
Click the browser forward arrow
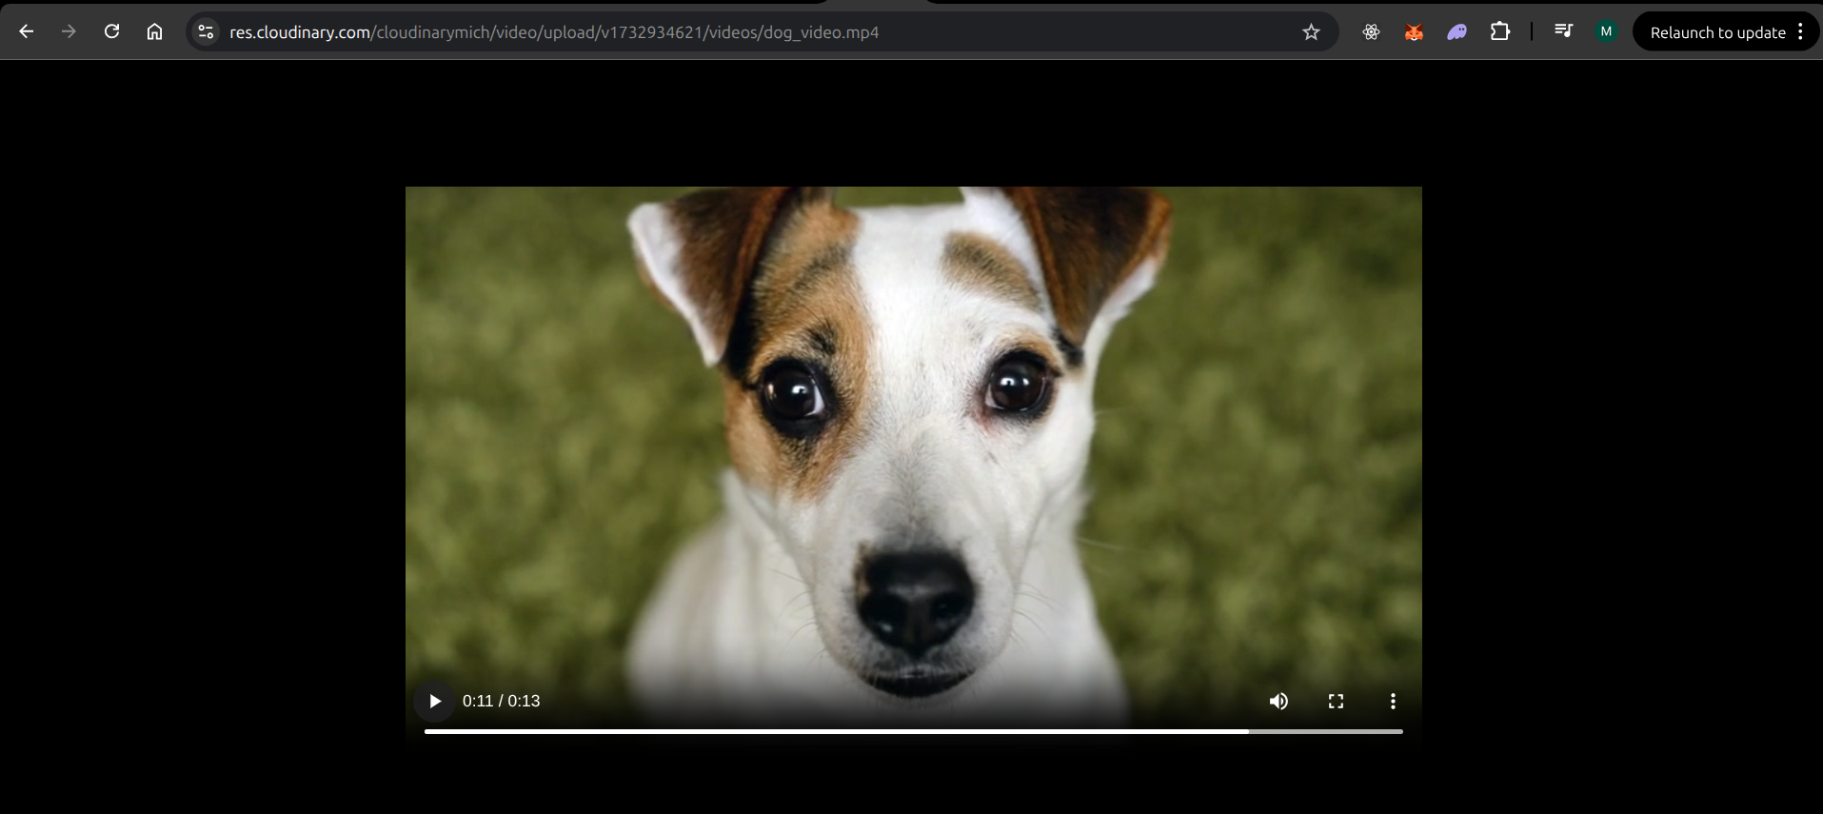pyautogui.click(x=69, y=31)
